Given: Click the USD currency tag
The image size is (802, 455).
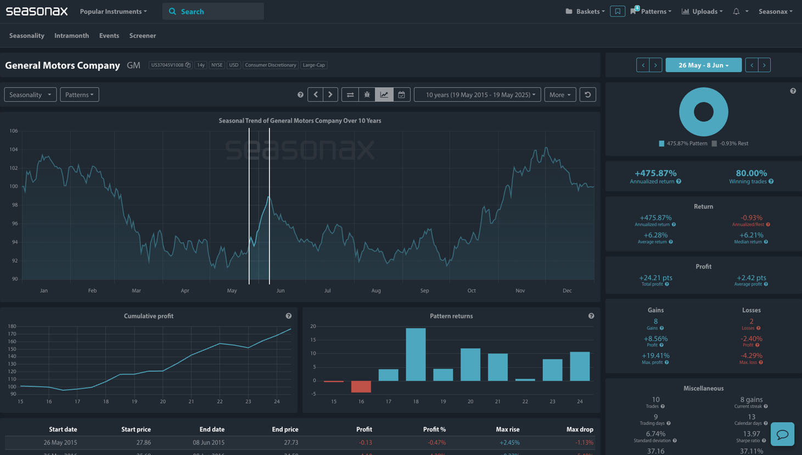Looking at the screenshot, I should [234, 65].
